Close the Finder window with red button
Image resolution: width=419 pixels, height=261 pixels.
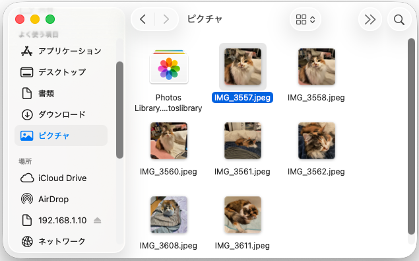(20, 19)
